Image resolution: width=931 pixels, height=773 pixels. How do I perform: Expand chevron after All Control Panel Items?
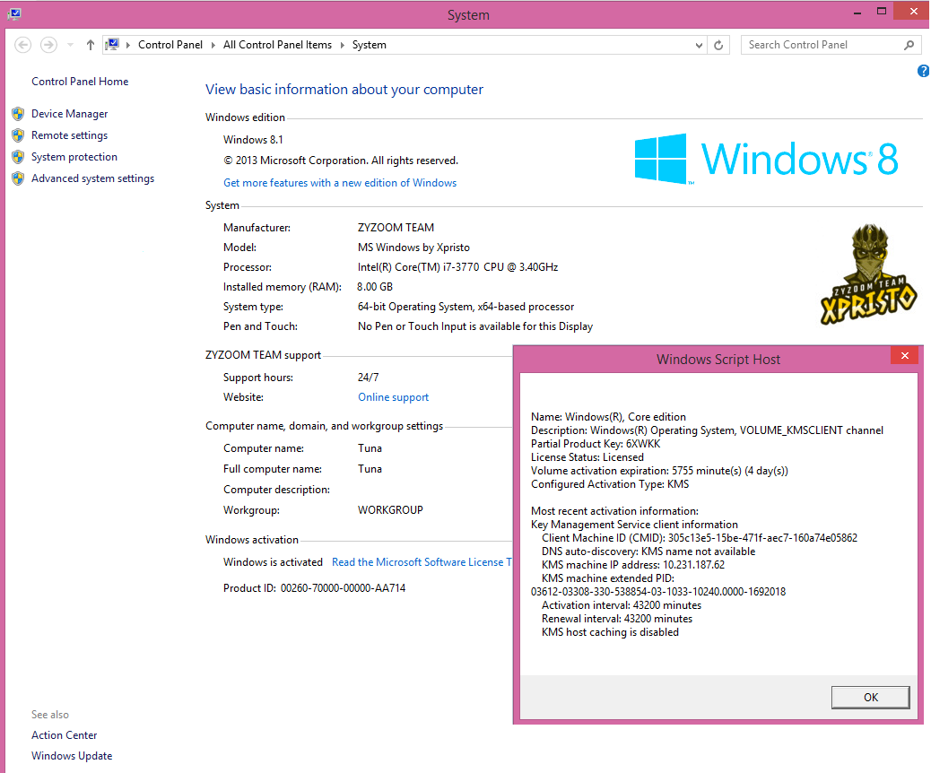coord(342,45)
